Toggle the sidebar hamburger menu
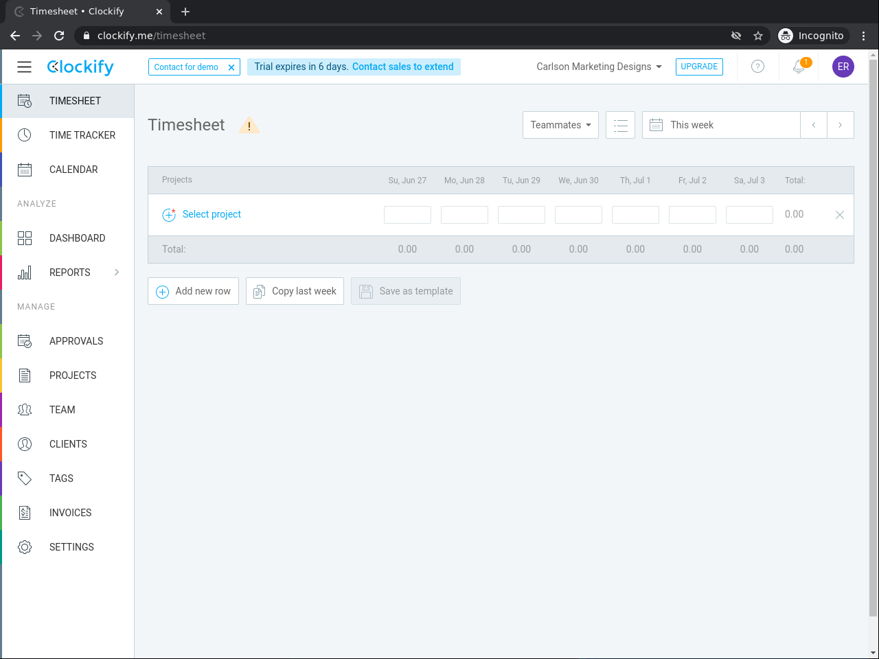 point(25,67)
